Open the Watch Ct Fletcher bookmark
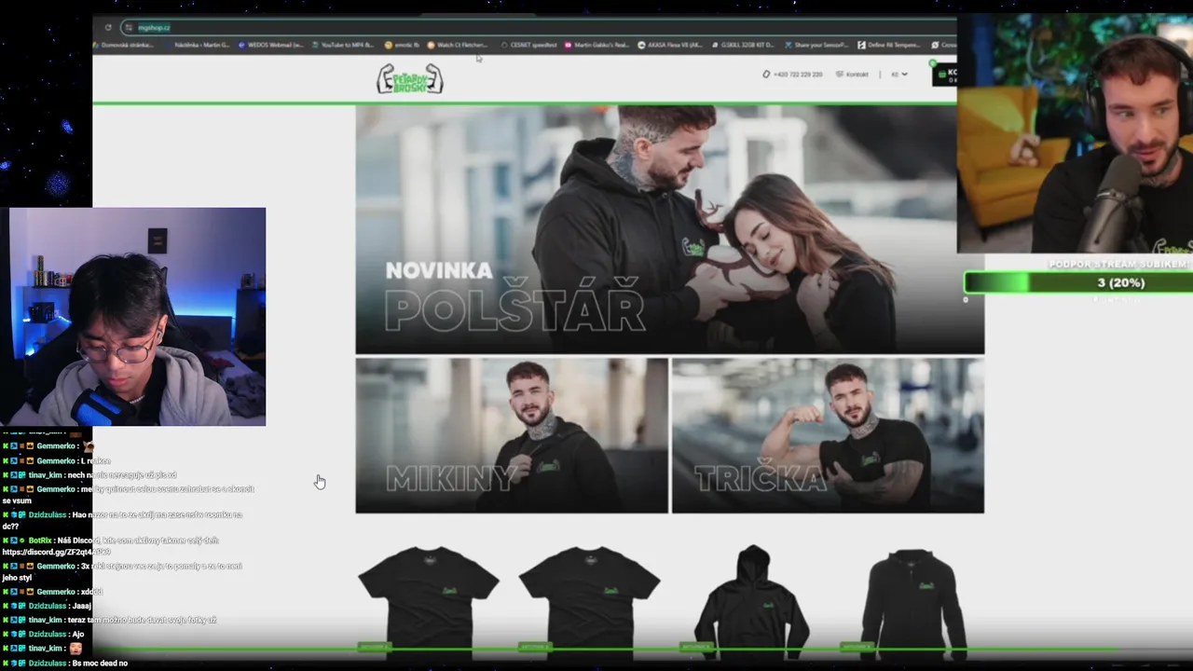The image size is (1193, 671). pyautogui.click(x=458, y=45)
